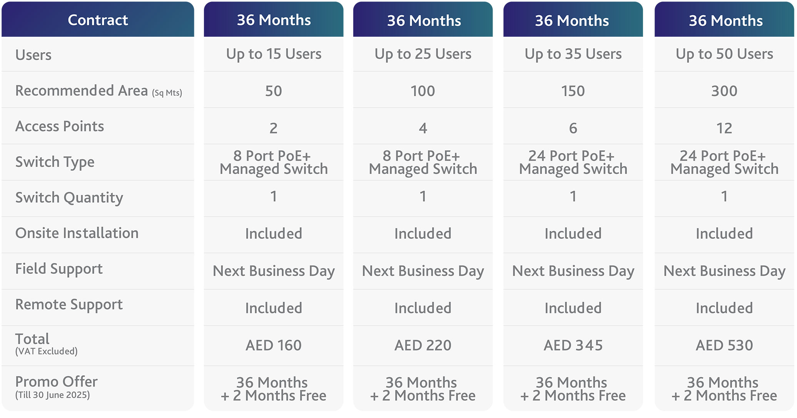Image resolution: width=797 pixels, height=418 pixels.
Task: Select the Up to 50 Users plan cell
Action: (x=724, y=54)
